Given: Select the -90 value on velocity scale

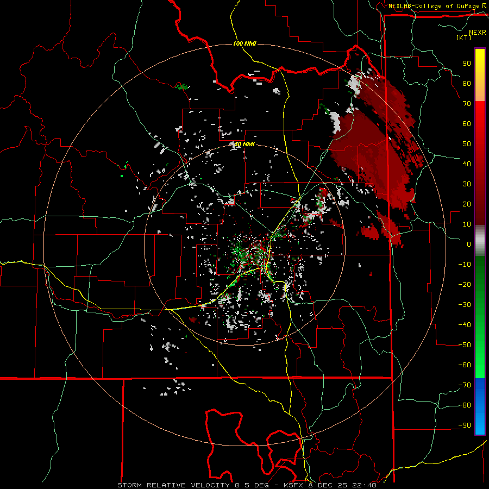Looking at the screenshot, I should 465,425.
